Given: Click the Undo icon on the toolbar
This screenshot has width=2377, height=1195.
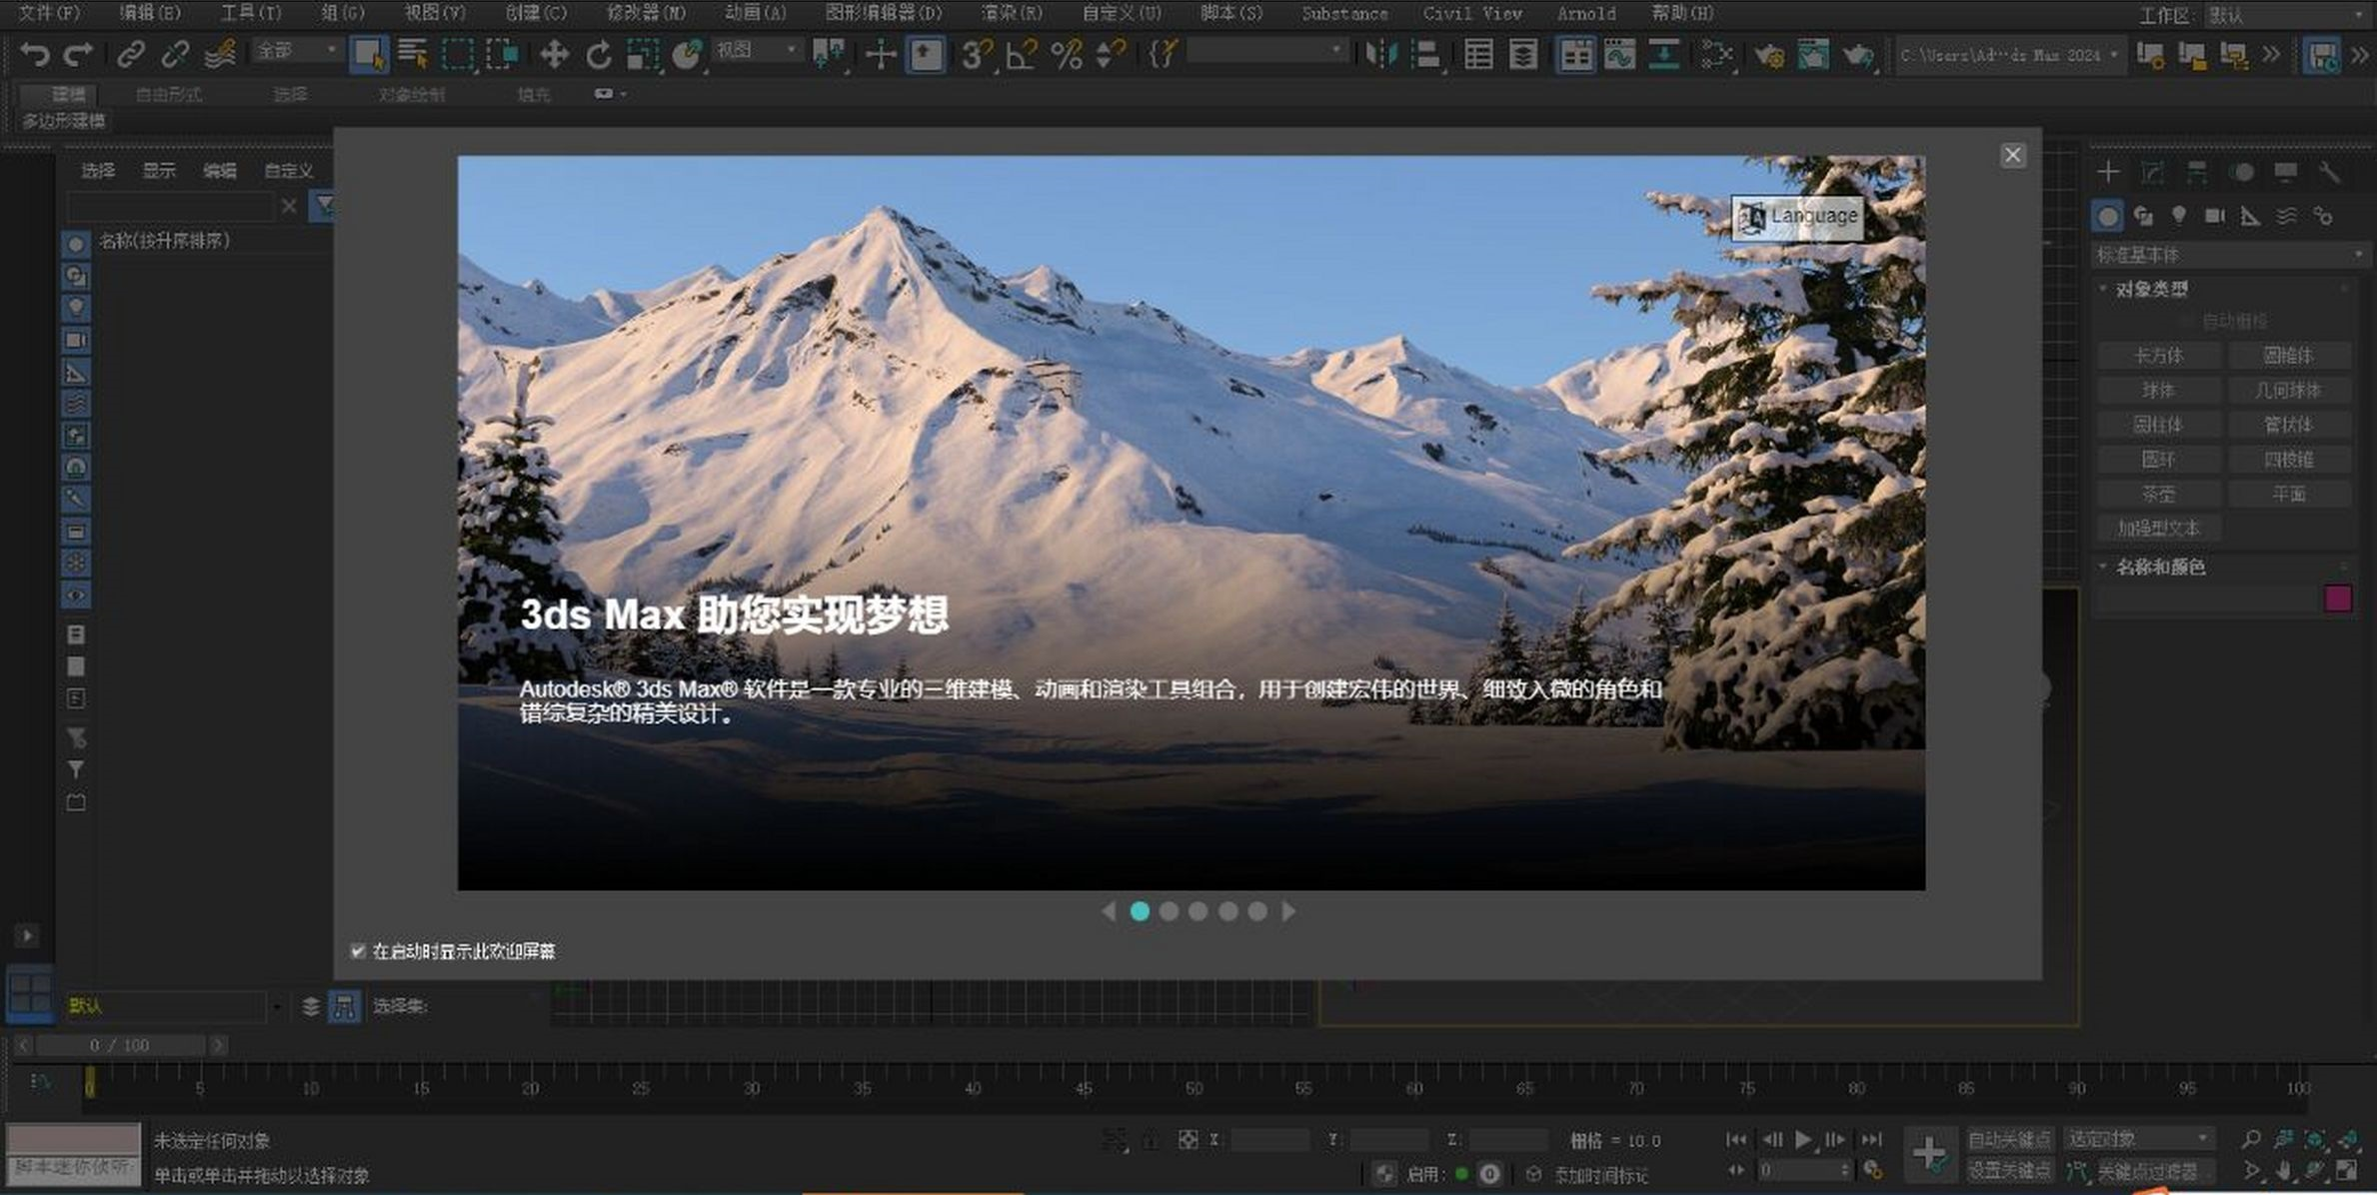Looking at the screenshot, I should click(38, 55).
